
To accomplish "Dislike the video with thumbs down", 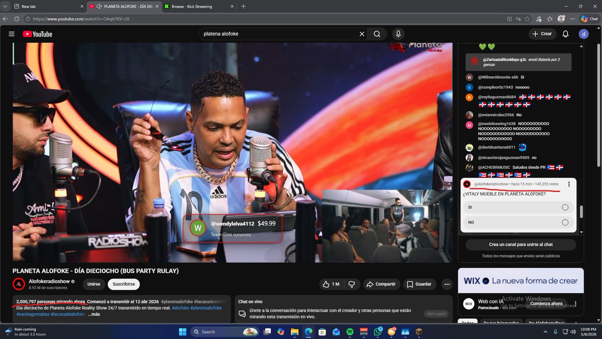I will [352, 284].
